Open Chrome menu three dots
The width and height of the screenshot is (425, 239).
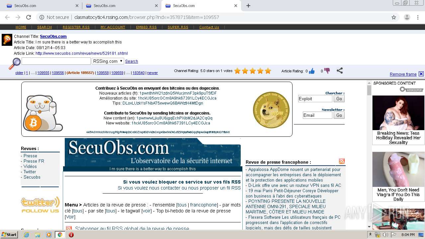418,17
